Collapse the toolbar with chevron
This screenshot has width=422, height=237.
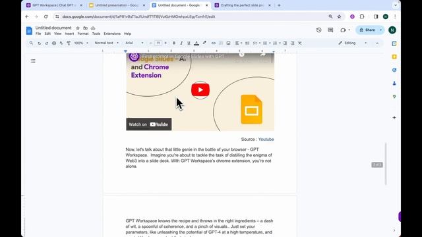[377, 43]
